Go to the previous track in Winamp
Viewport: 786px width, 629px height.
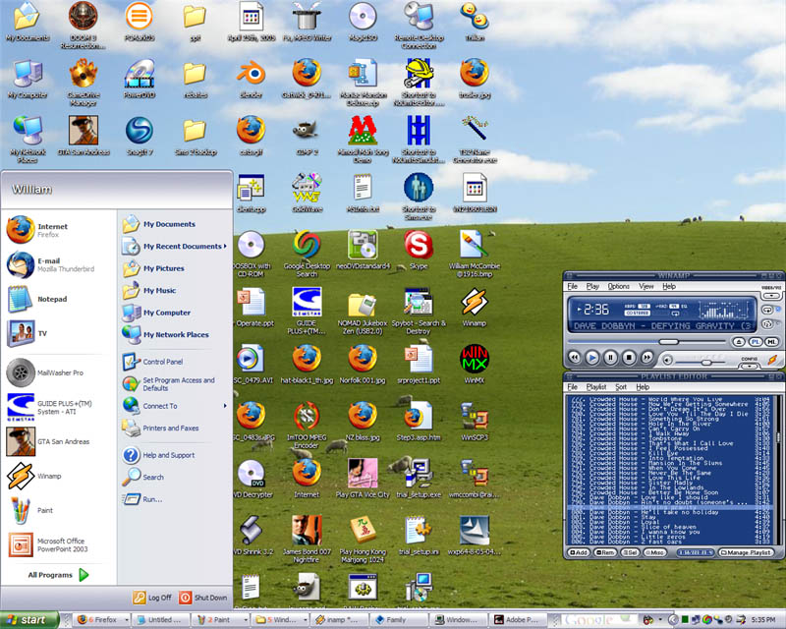click(575, 358)
